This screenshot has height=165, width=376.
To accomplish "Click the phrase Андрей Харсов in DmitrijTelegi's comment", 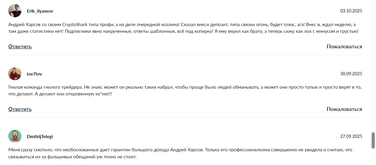I will [186, 150].
